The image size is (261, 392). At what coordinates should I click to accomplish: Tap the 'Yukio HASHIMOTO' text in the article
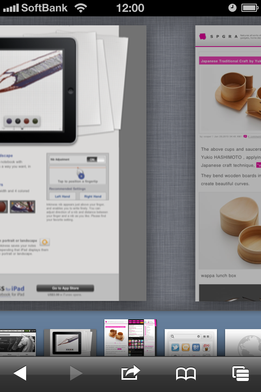pos(221,157)
